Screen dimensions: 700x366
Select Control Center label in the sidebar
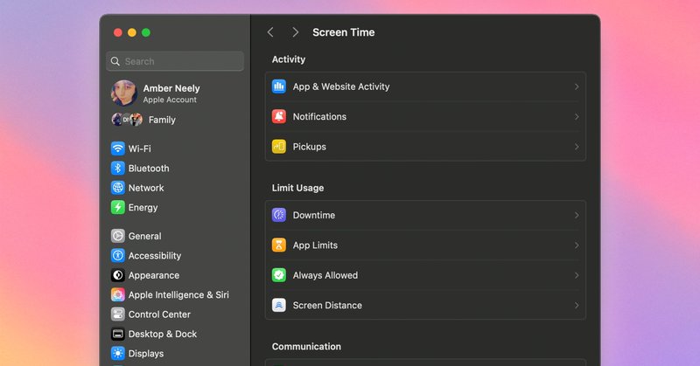[159, 314]
